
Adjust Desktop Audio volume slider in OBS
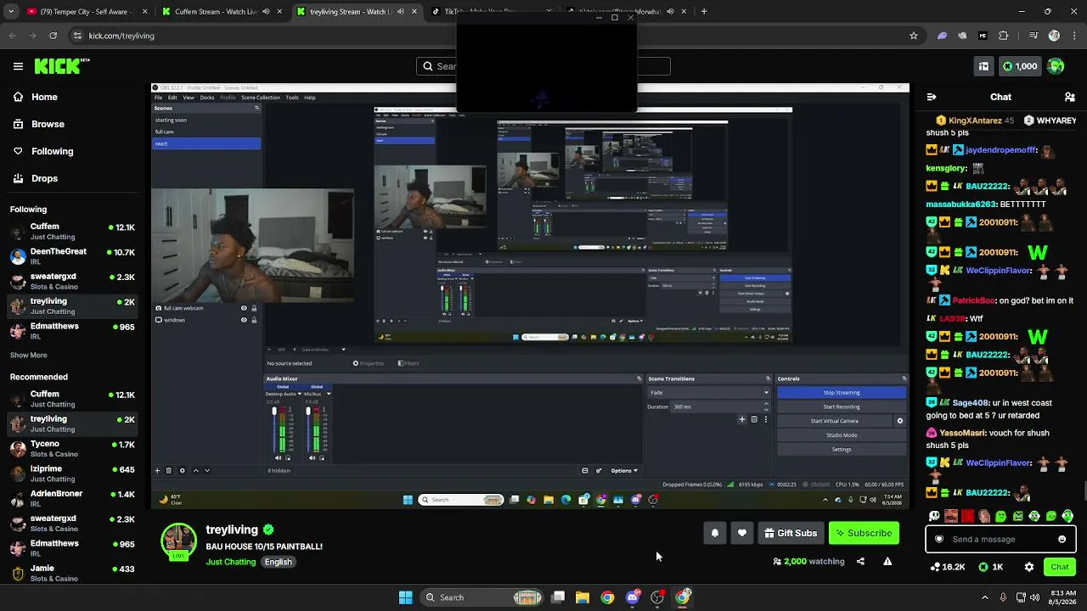tap(274, 429)
